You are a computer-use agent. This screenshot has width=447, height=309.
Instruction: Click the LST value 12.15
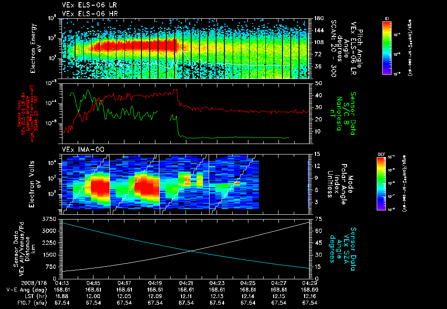click(279, 296)
